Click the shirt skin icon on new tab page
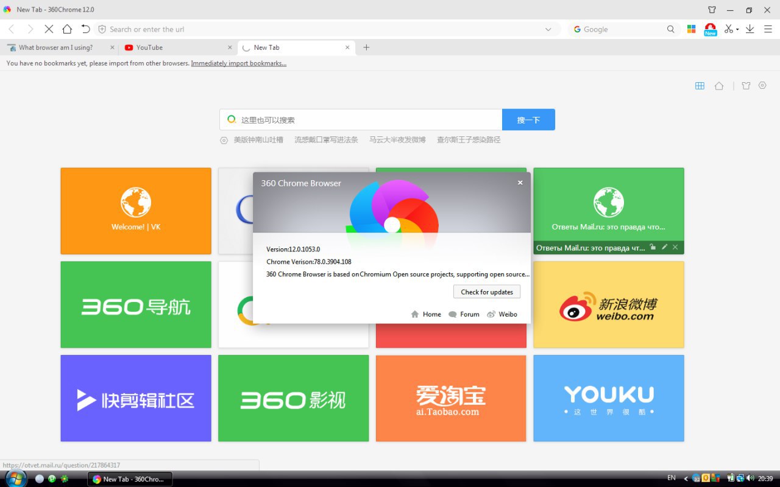 coord(746,86)
